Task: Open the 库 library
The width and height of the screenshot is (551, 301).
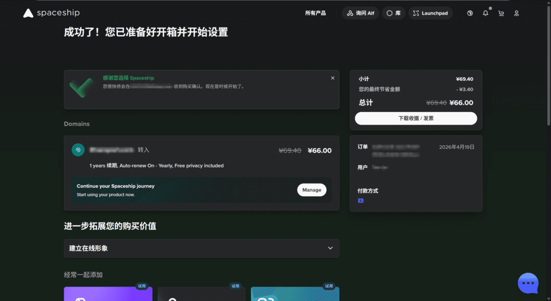Action: click(x=393, y=13)
